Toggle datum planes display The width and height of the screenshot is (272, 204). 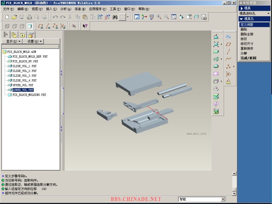tap(41, 26)
